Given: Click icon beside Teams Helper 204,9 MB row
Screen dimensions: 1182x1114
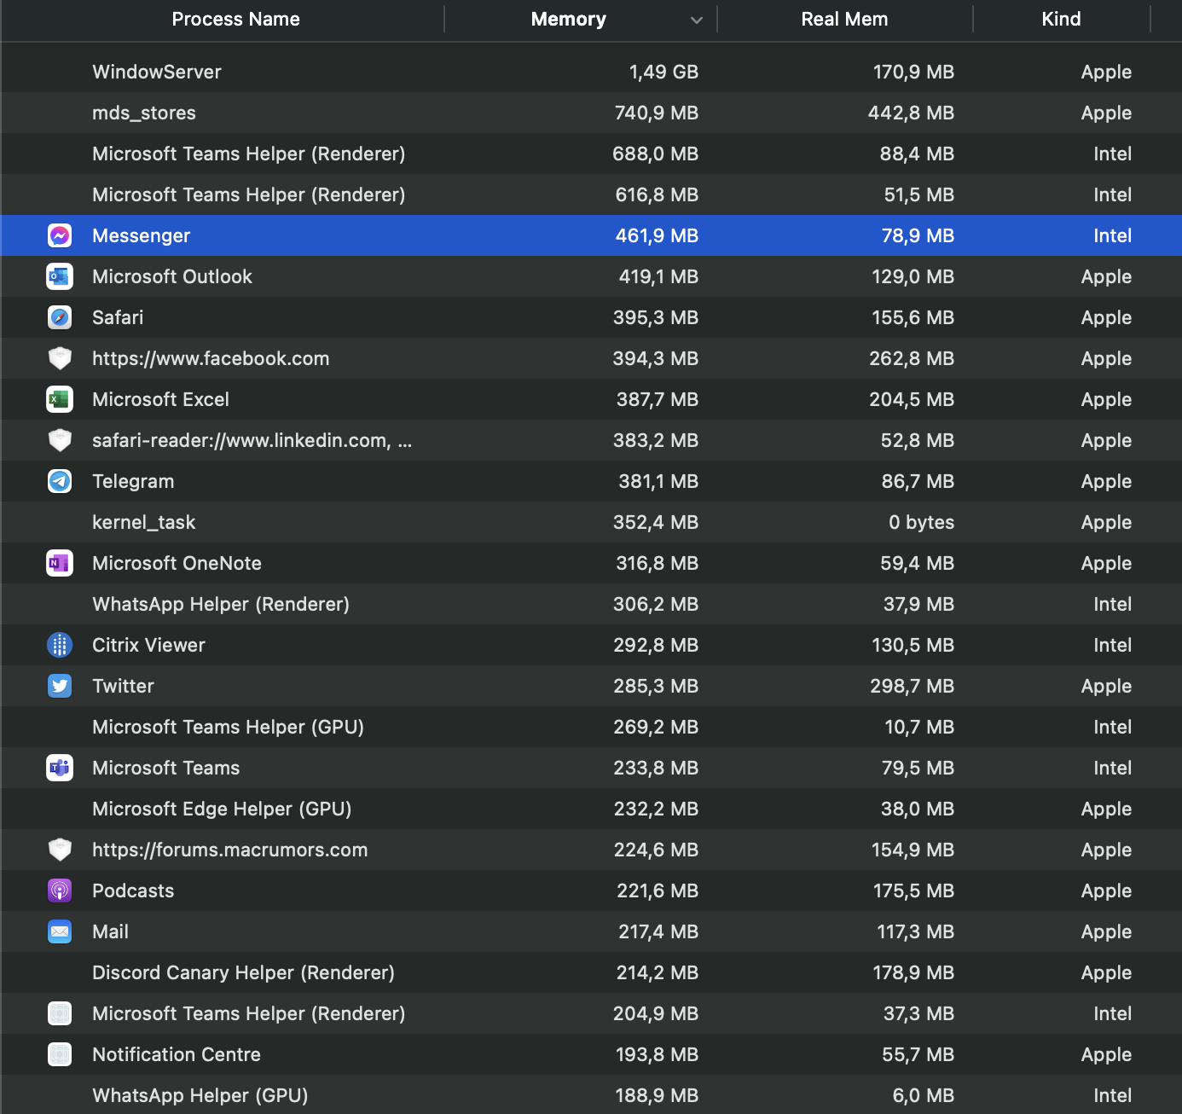Looking at the screenshot, I should click(x=60, y=1013).
